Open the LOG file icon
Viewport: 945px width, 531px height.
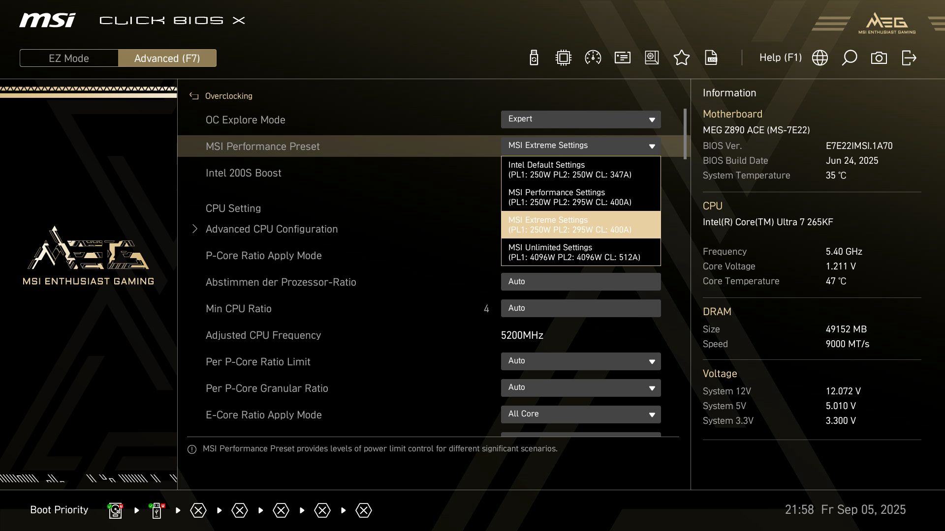[x=711, y=58]
